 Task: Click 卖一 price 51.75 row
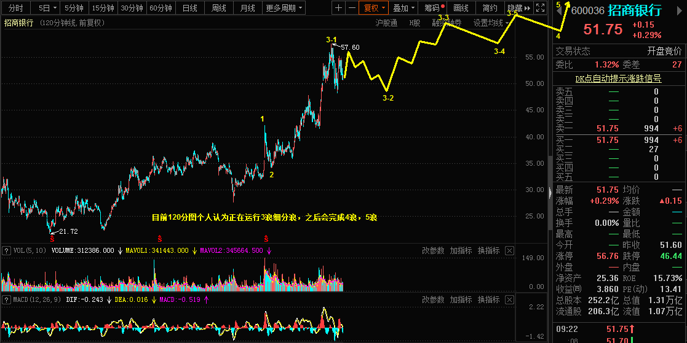point(619,128)
